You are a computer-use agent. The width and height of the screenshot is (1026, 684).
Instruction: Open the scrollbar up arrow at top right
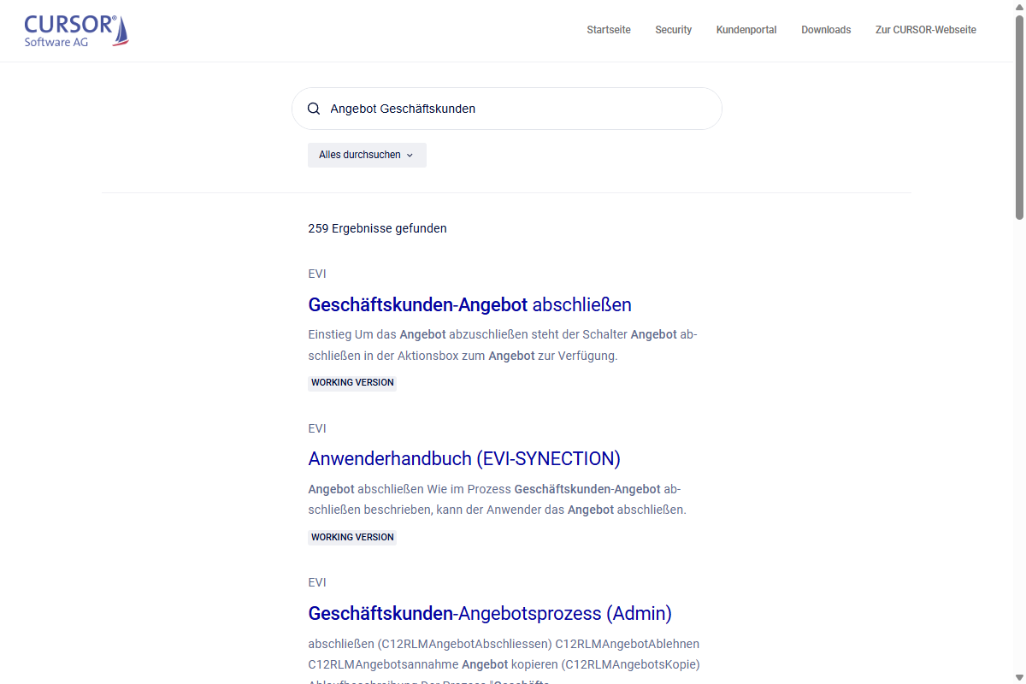pos(1019,7)
